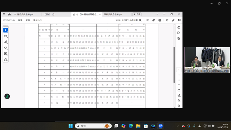Open the page display options icon
The width and height of the screenshot is (231, 130).
179,95
